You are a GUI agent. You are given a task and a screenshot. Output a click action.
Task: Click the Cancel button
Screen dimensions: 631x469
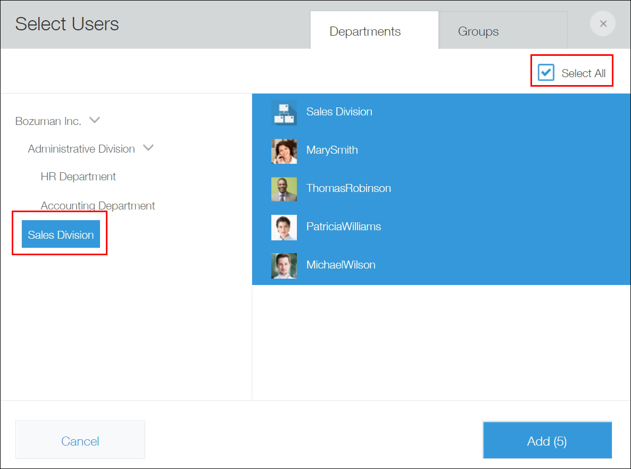[x=80, y=441]
